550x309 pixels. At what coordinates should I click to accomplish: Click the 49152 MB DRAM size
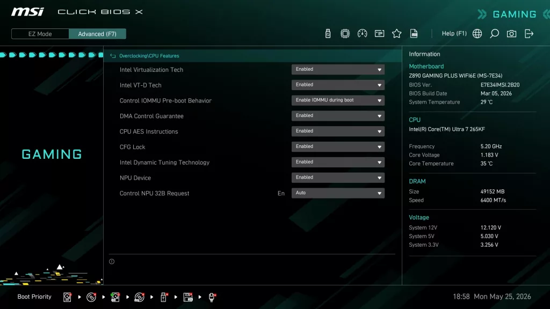[493, 192]
